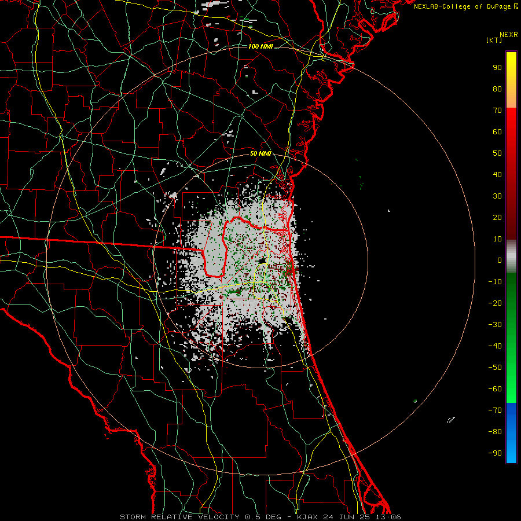Click the positive 60 scale value
This screenshot has width=521, height=521.
click(497, 131)
